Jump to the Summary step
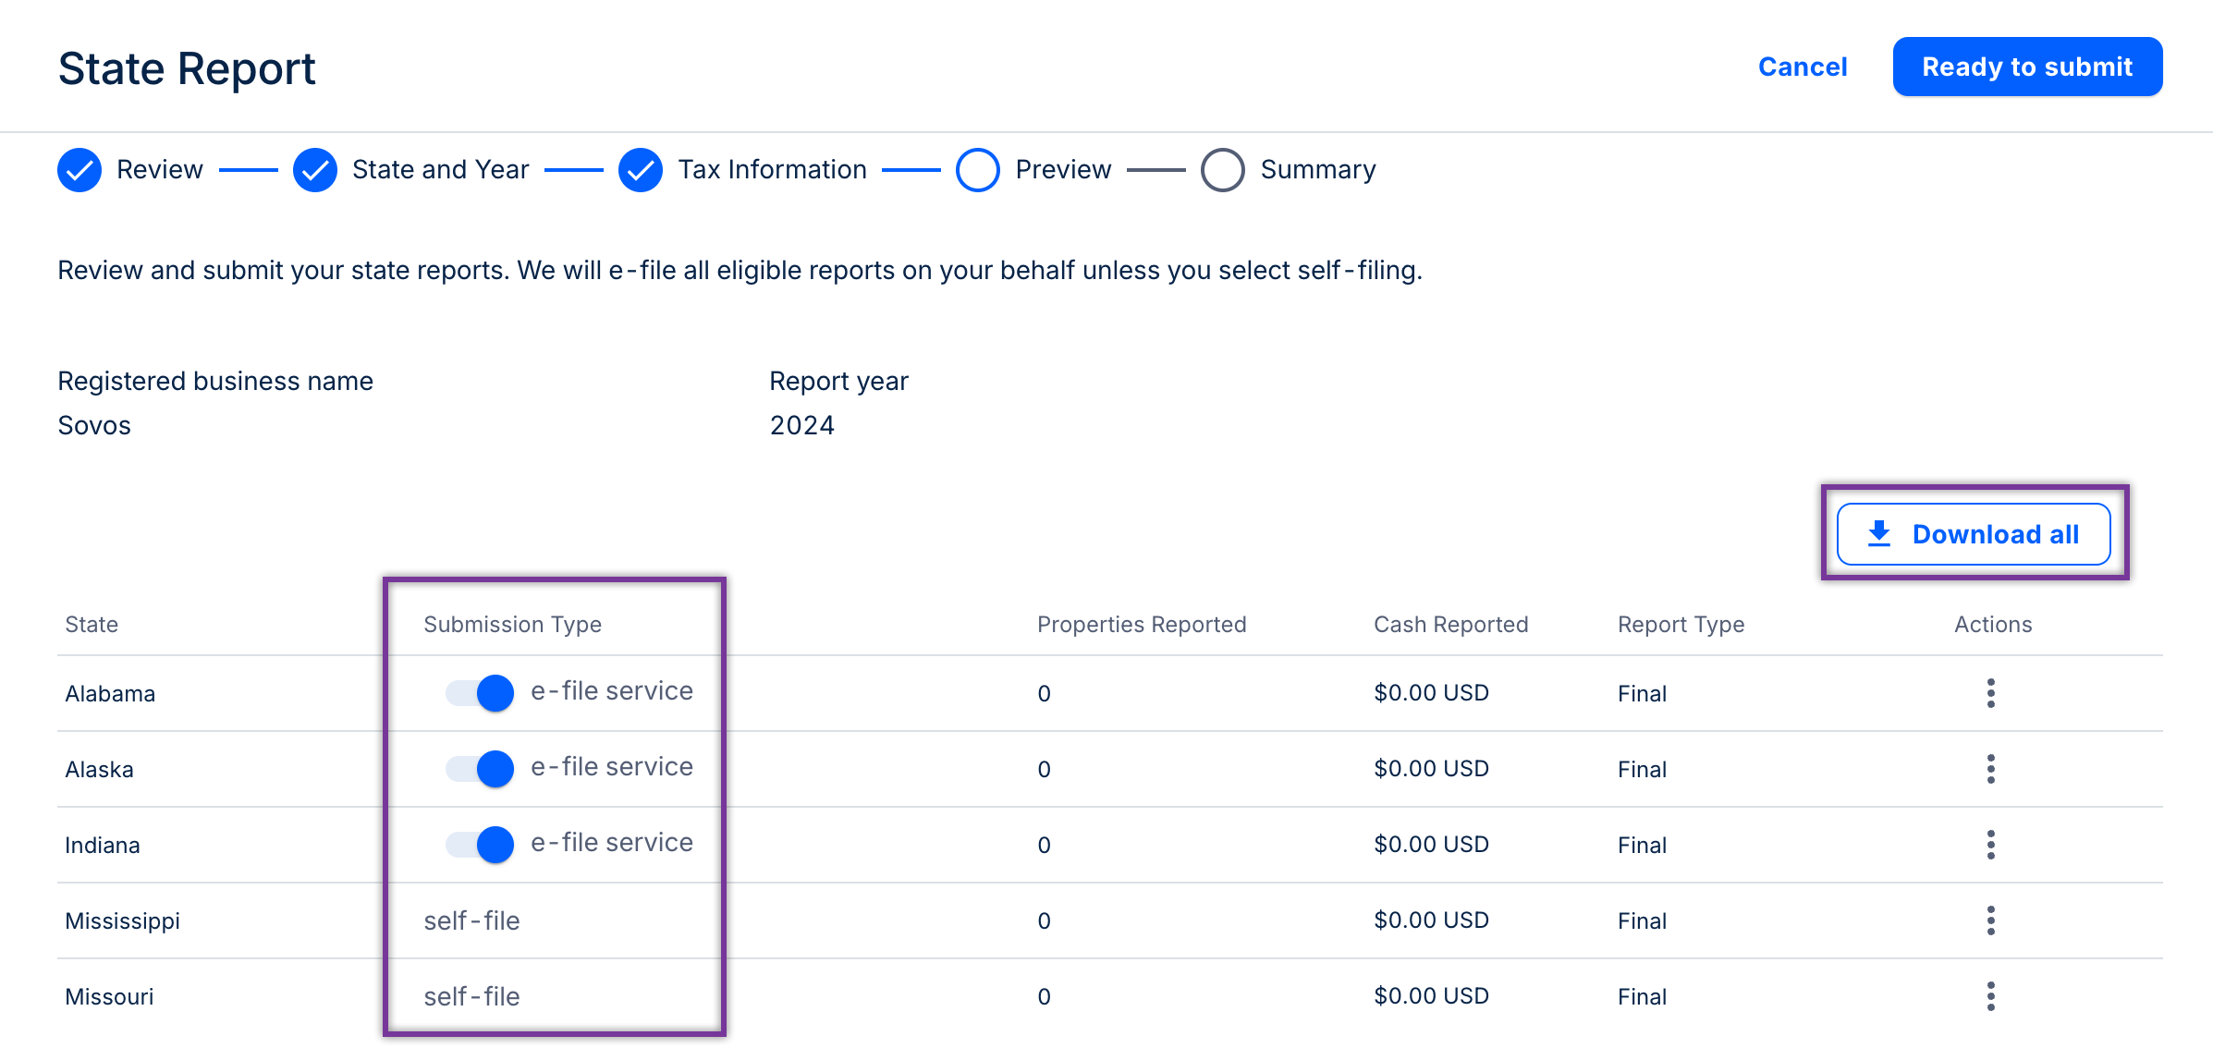 (1222, 170)
